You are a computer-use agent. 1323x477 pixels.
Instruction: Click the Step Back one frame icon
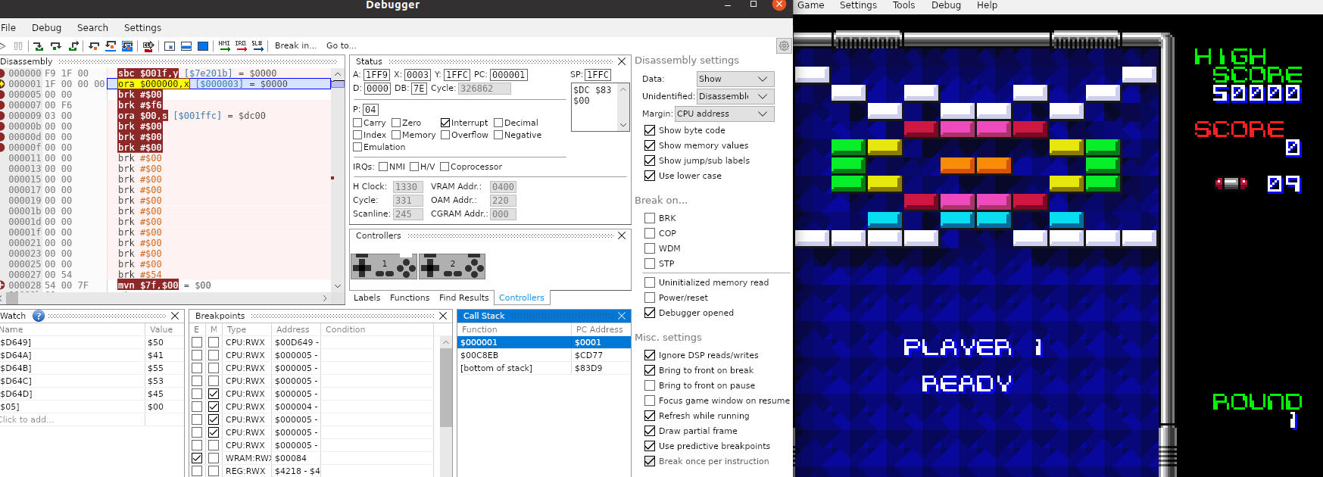click(127, 46)
